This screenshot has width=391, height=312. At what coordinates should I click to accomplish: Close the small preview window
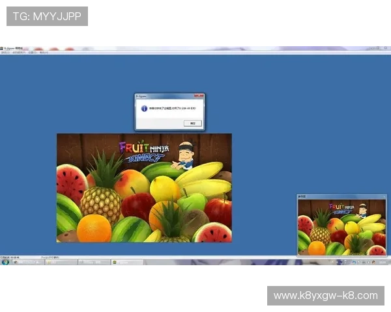point(384,196)
